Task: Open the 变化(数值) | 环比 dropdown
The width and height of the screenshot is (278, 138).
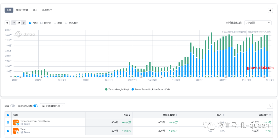Action: pyautogui.click(x=53, y=106)
